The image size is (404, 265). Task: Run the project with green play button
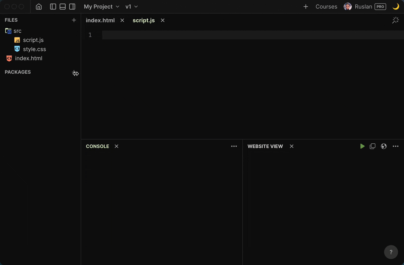pyautogui.click(x=362, y=146)
